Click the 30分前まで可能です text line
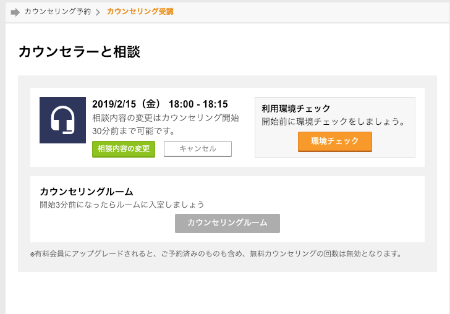Screen dimensions: 450x314 click(134, 131)
